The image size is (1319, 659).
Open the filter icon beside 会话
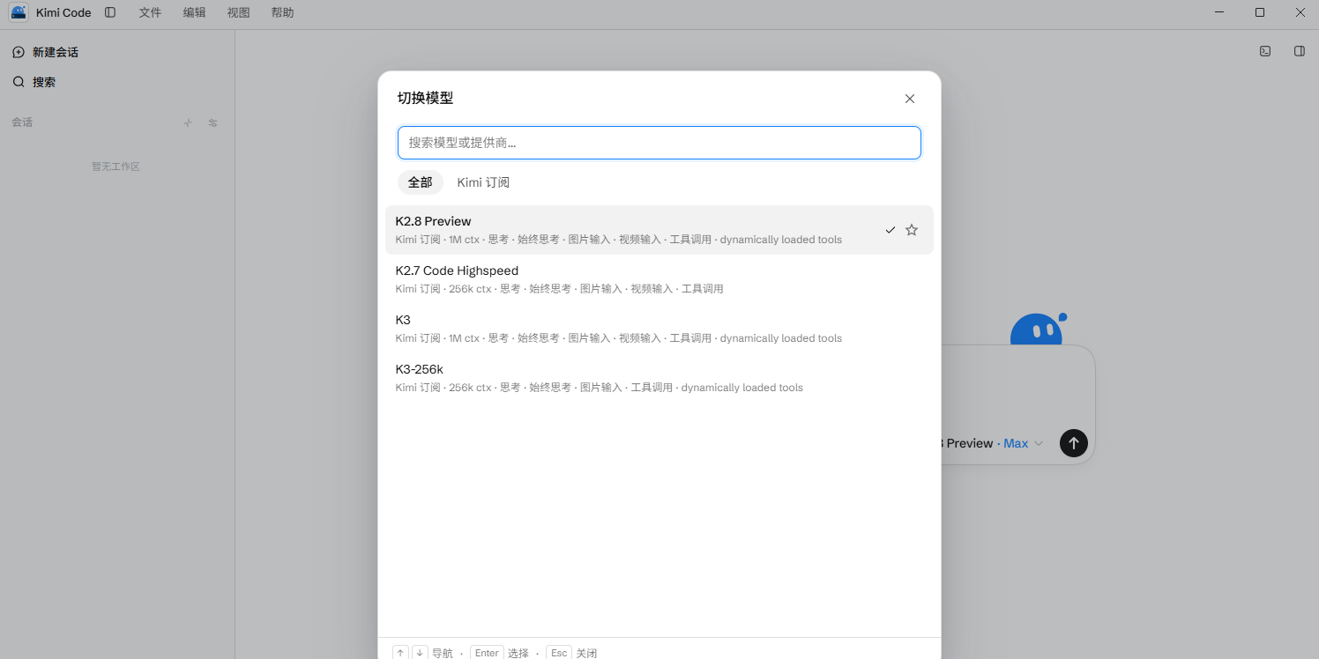click(212, 122)
